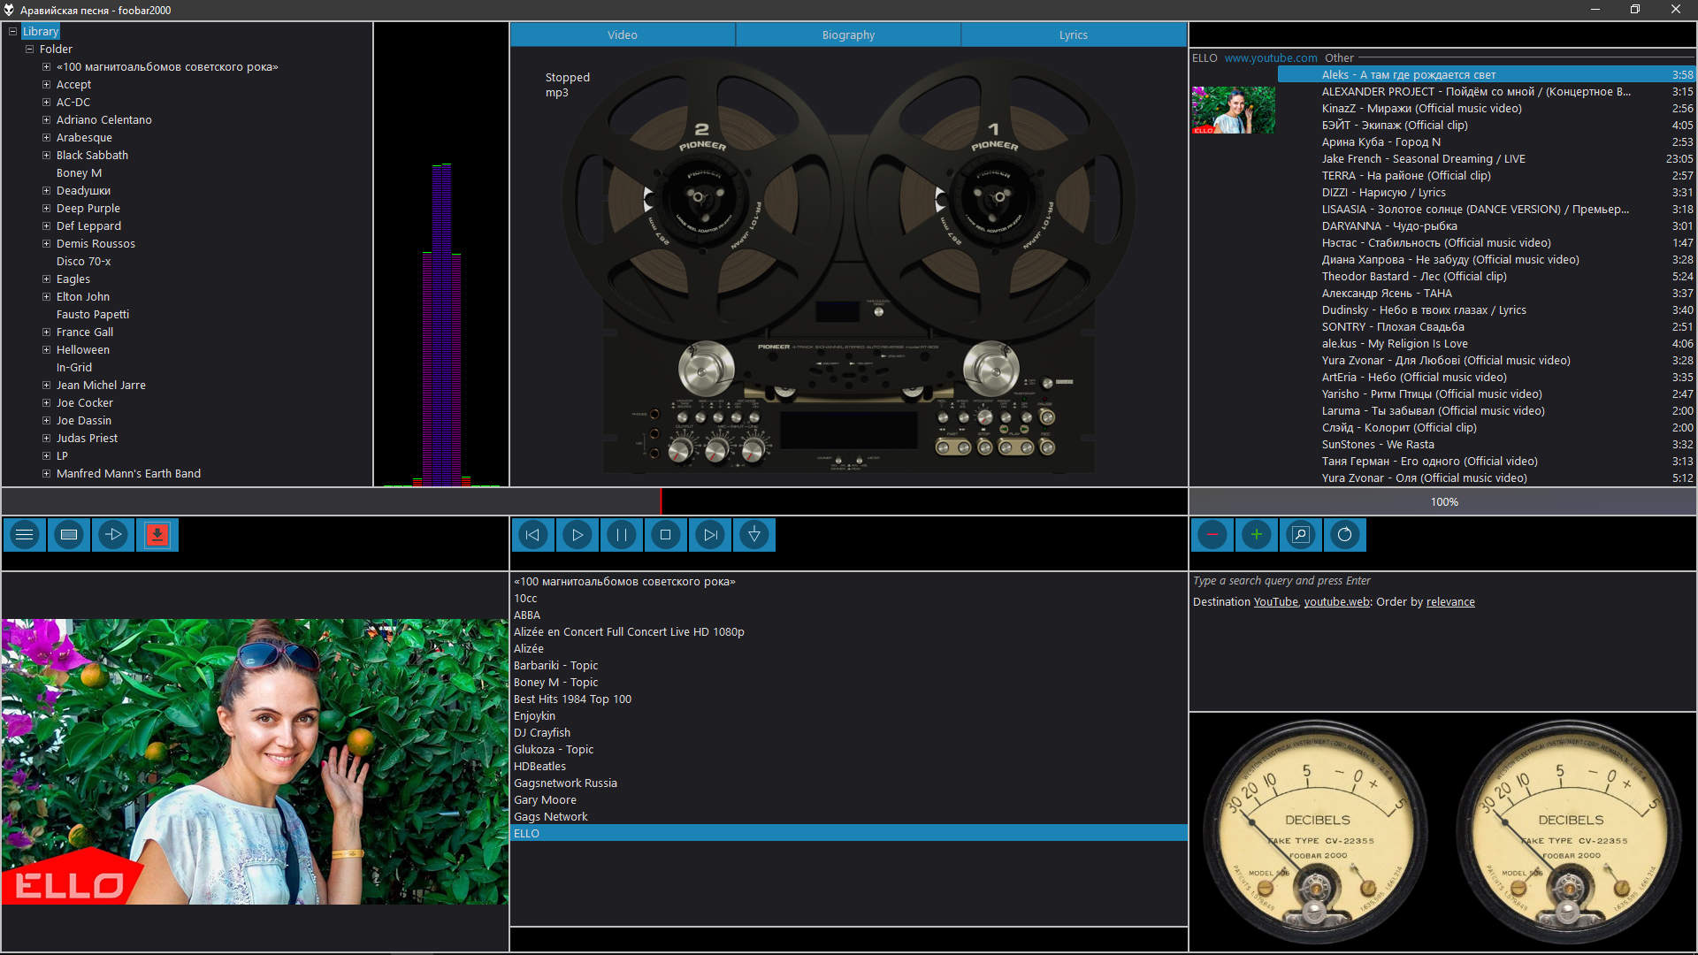Click the hamburger menu button in toolbar

pyautogui.click(x=25, y=535)
